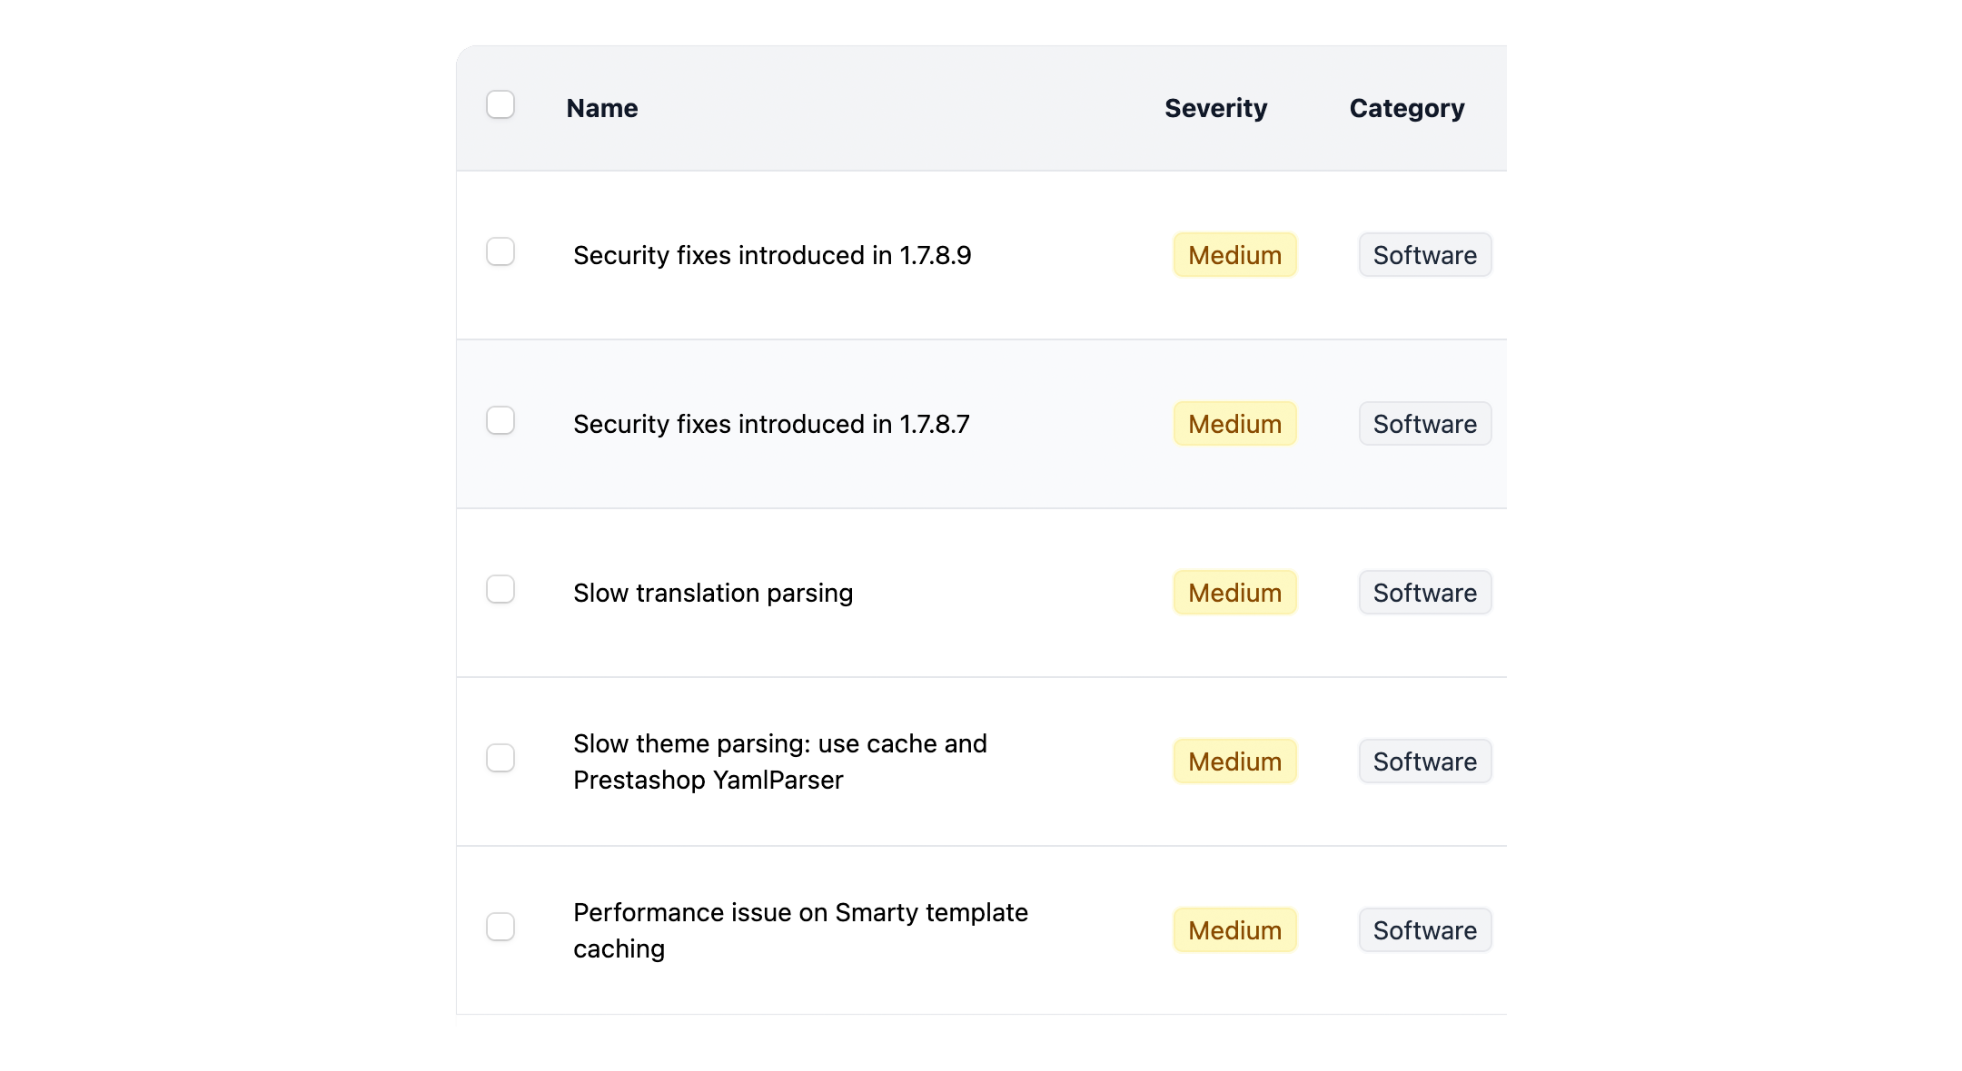Sort by the Category column header

(1406, 108)
